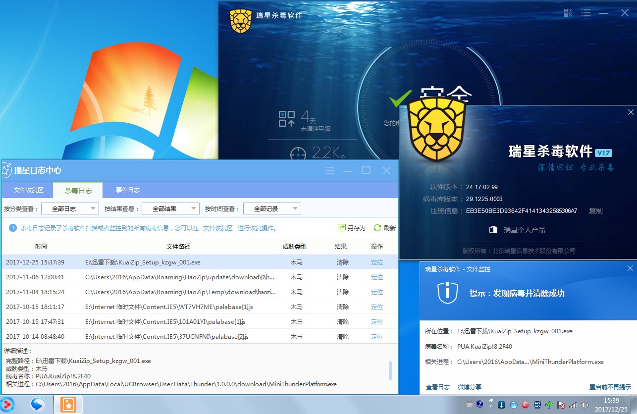The width and height of the screenshot is (637, 414).
Task: Open the 文件恢复区 link in info bar
Action: (217, 228)
